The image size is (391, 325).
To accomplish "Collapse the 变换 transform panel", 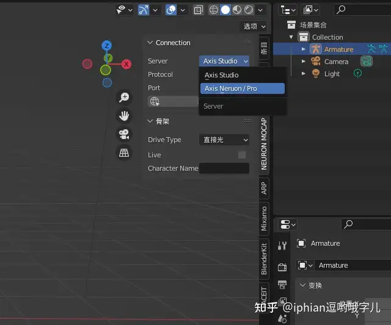I will click(302, 285).
